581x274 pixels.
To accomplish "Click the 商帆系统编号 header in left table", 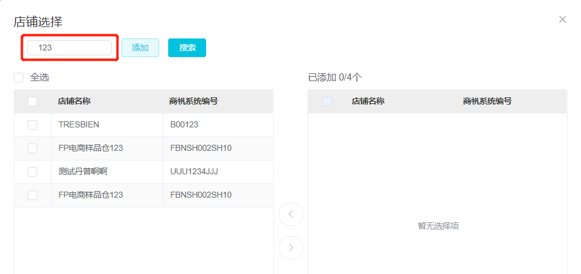I will pyautogui.click(x=193, y=102).
